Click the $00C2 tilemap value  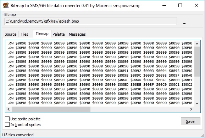tap(187, 85)
